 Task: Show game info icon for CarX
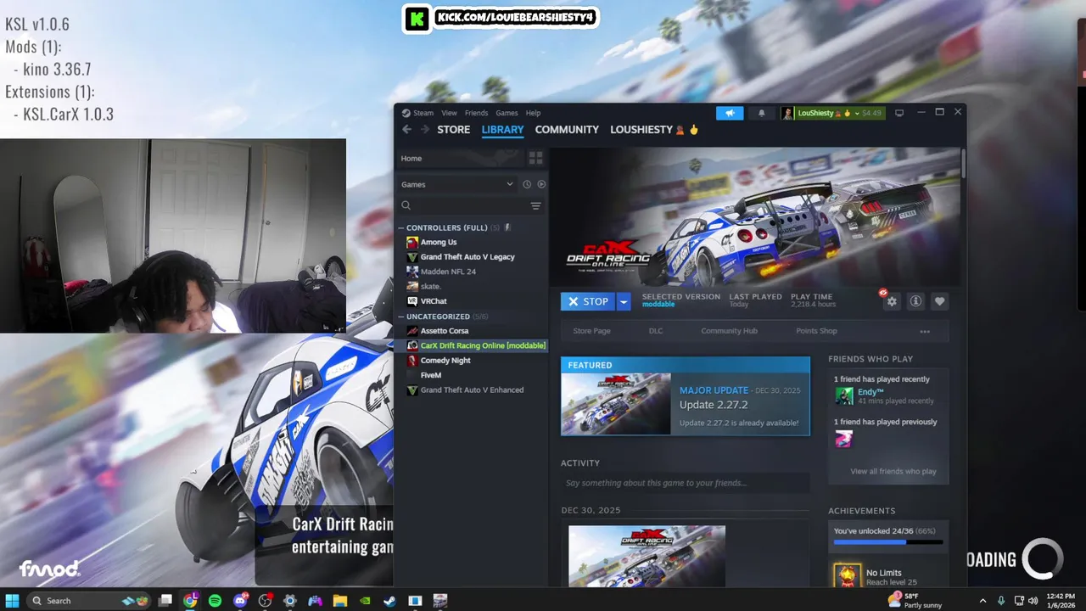point(915,301)
